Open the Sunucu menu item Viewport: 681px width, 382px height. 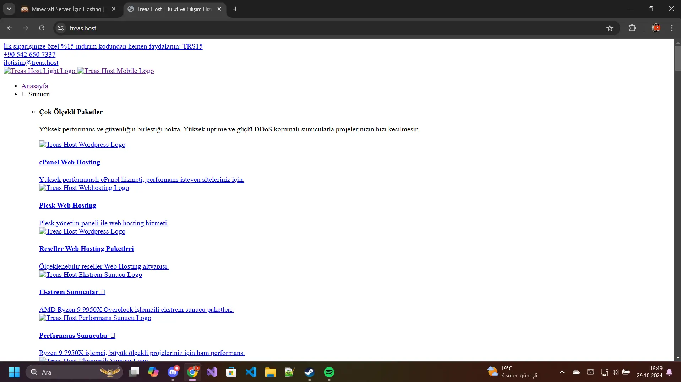click(36, 94)
